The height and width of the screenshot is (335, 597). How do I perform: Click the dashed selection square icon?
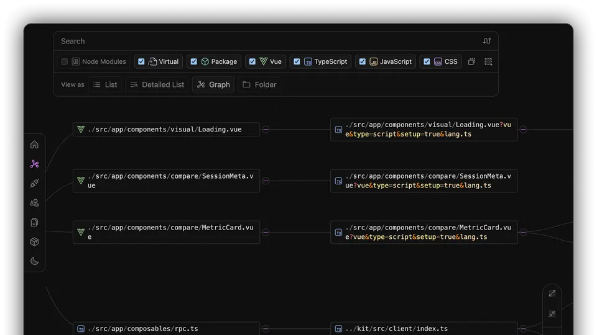pos(488,61)
